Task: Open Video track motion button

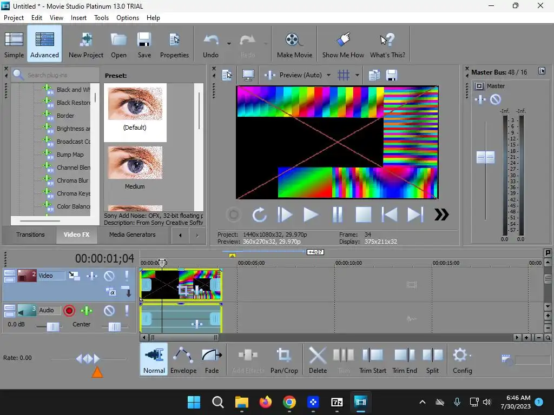Action: tap(74, 276)
